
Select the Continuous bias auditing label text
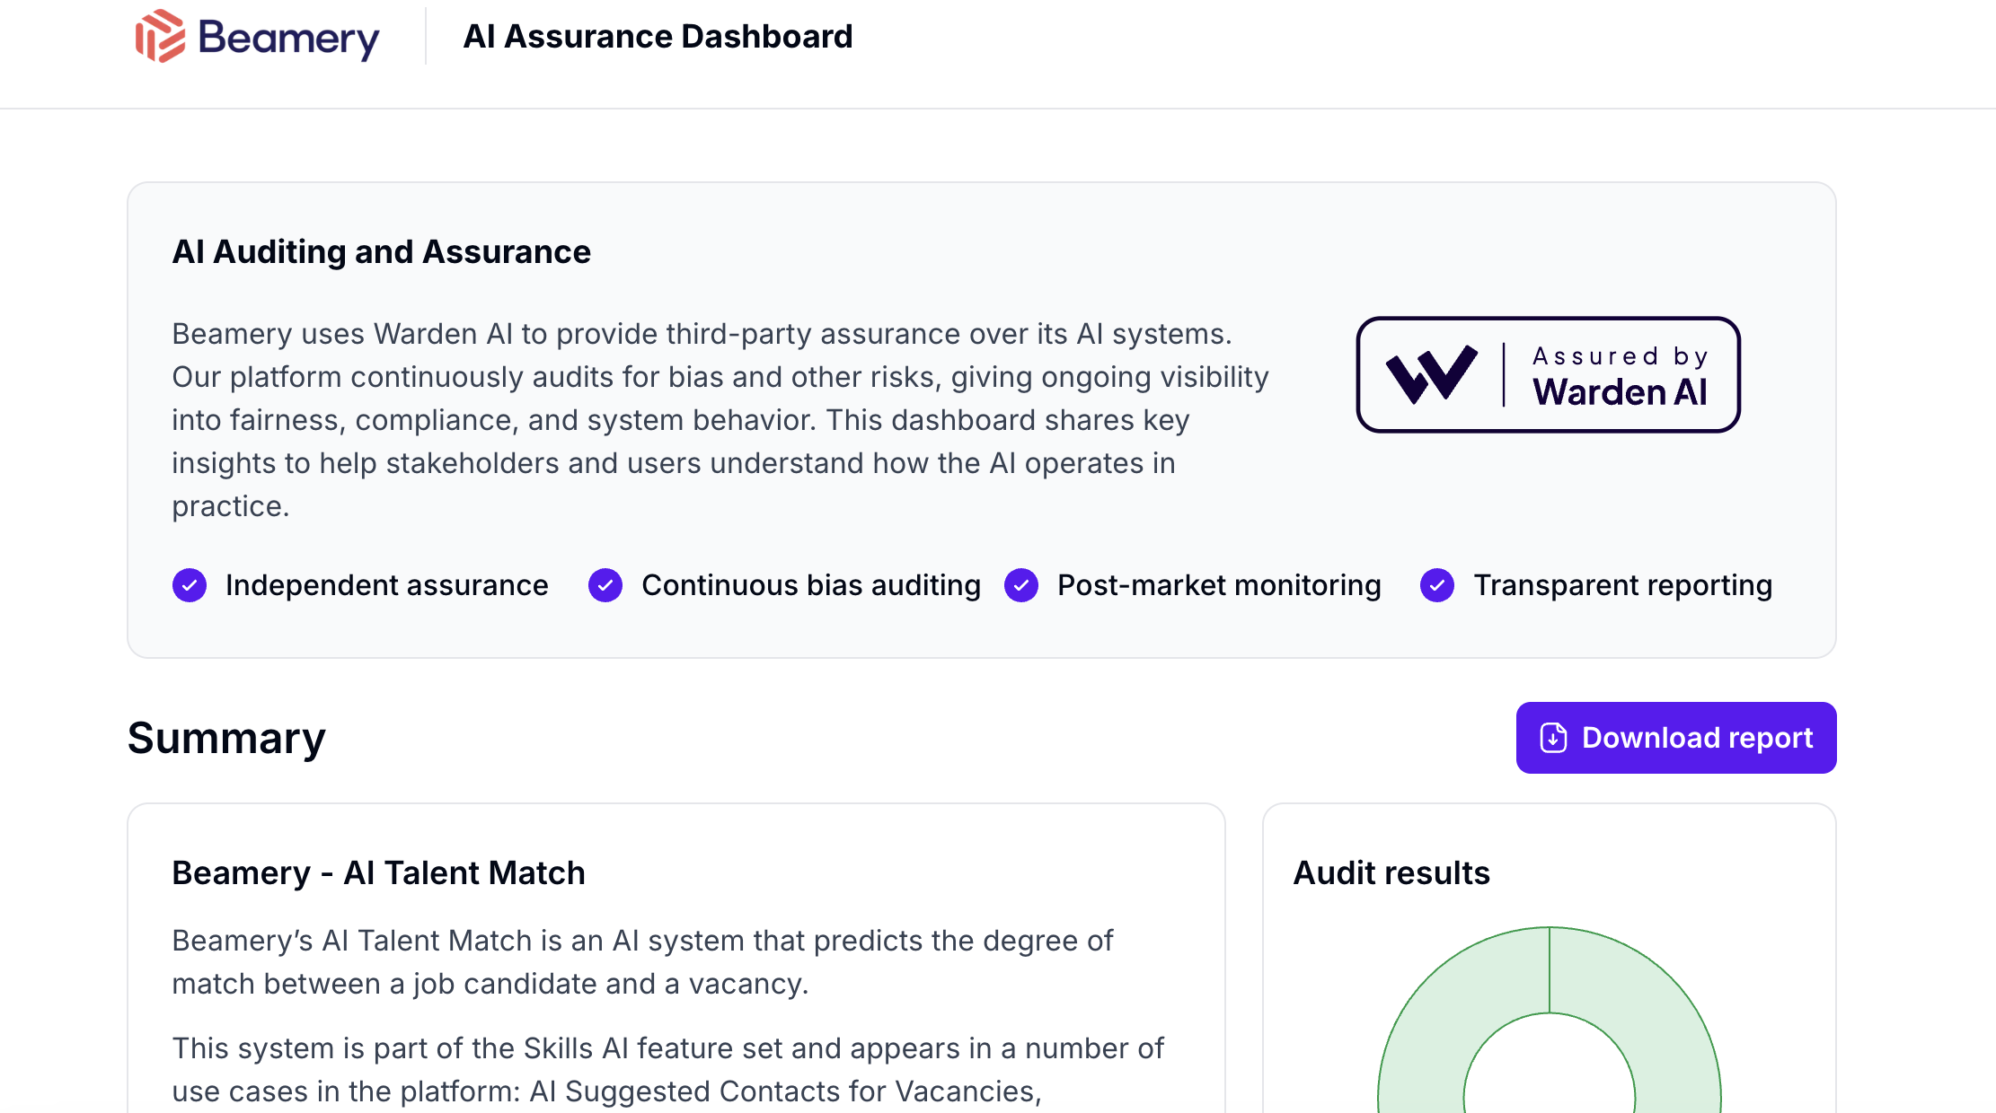click(x=811, y=585)
